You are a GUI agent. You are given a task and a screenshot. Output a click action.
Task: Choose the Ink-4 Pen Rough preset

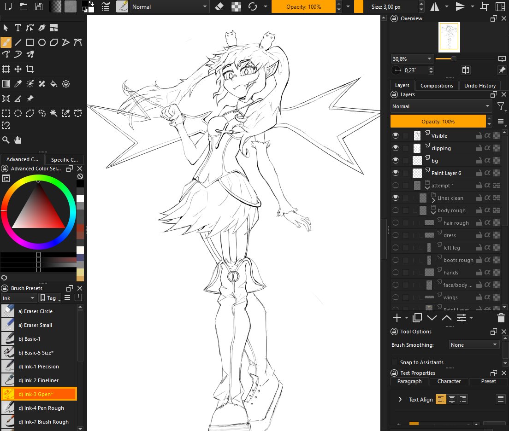(x=39, y=408)
